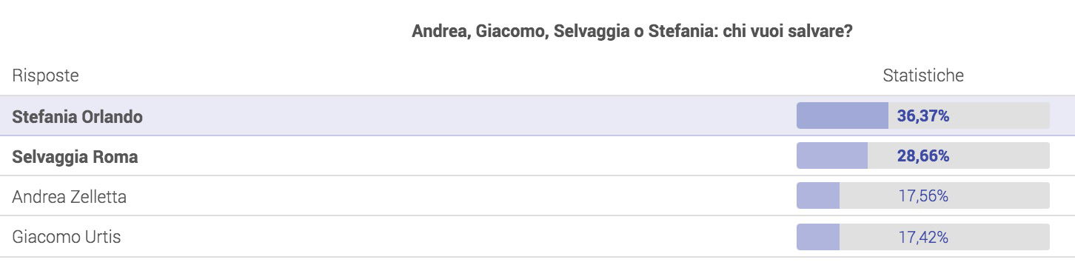The image size is (1075, 271).
Task: Click the Statistiche column header
Action: (923, 76)
